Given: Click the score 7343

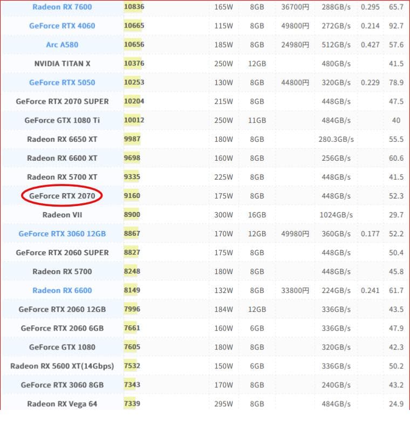Looking at the screenshot, I should pyautogui.click(x=132, y=385).
